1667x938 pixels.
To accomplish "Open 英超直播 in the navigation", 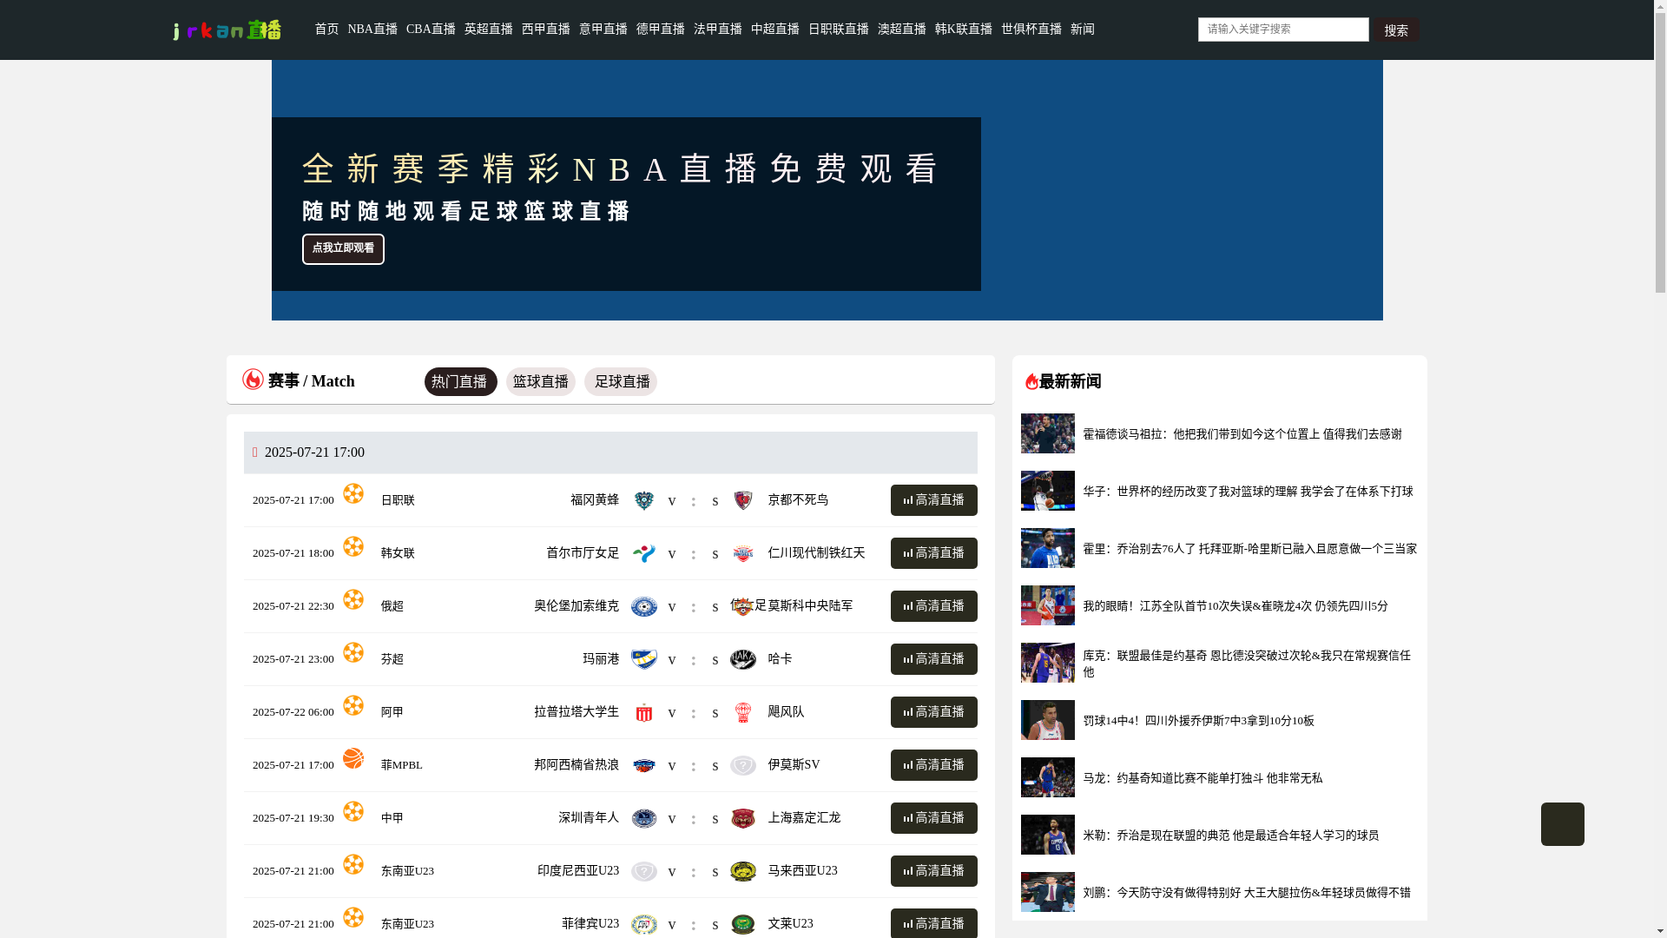I will pos(489,30).
